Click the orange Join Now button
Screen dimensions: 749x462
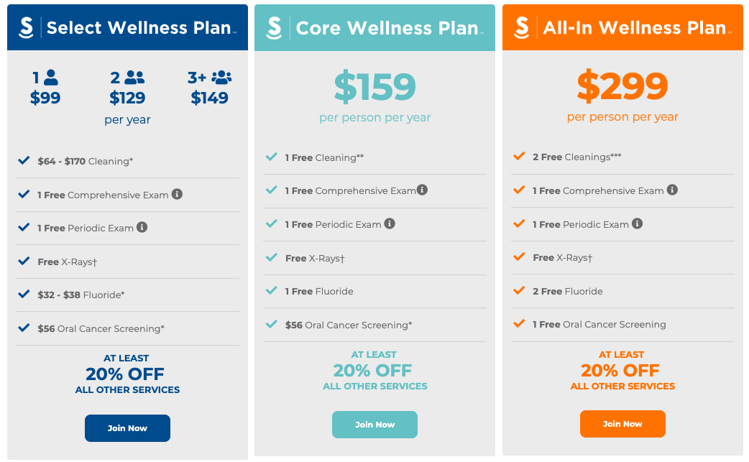[622, 424]
